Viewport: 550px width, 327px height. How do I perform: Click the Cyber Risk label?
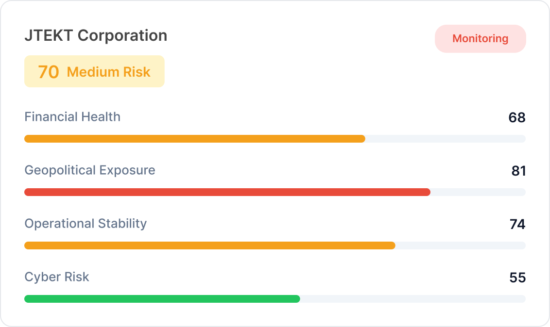click(57, 277)
